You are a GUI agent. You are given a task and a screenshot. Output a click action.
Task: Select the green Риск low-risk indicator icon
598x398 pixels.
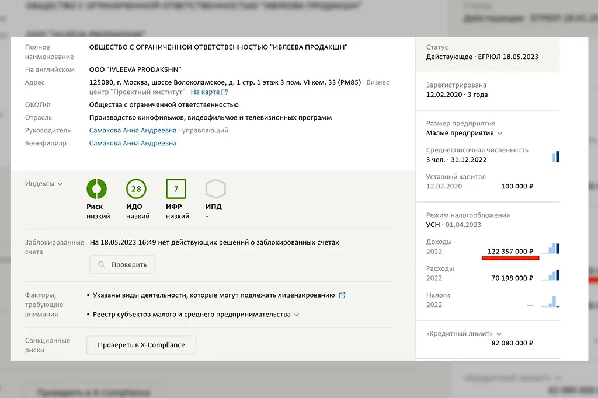[x=97, y=190]
